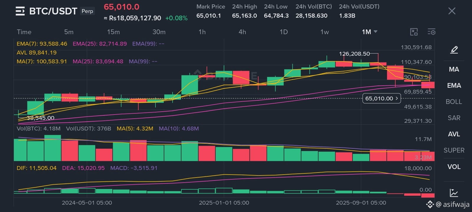472x212 pixels.
Task: Click the DIF: 11,505.04 legend
Action: (x=37, y=168)
